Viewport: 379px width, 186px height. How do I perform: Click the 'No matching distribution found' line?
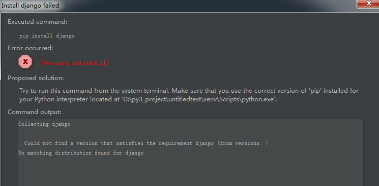click(81, 153)
